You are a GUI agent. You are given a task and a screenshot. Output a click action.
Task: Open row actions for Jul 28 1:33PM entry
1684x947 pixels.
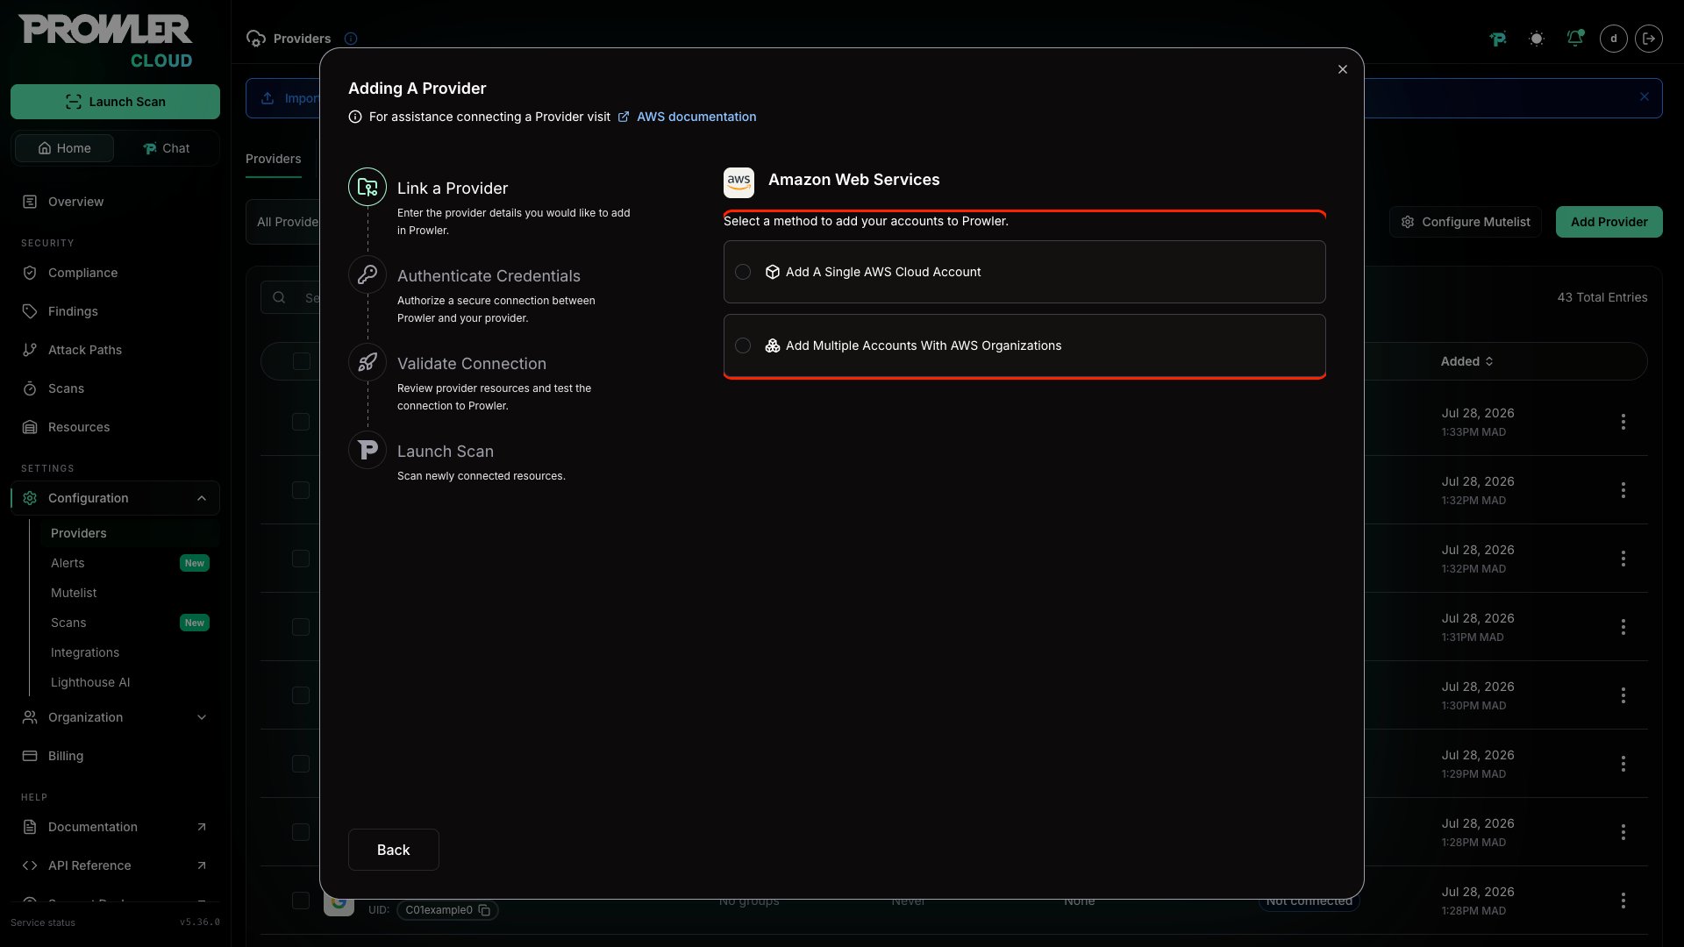click(1623, 422)
